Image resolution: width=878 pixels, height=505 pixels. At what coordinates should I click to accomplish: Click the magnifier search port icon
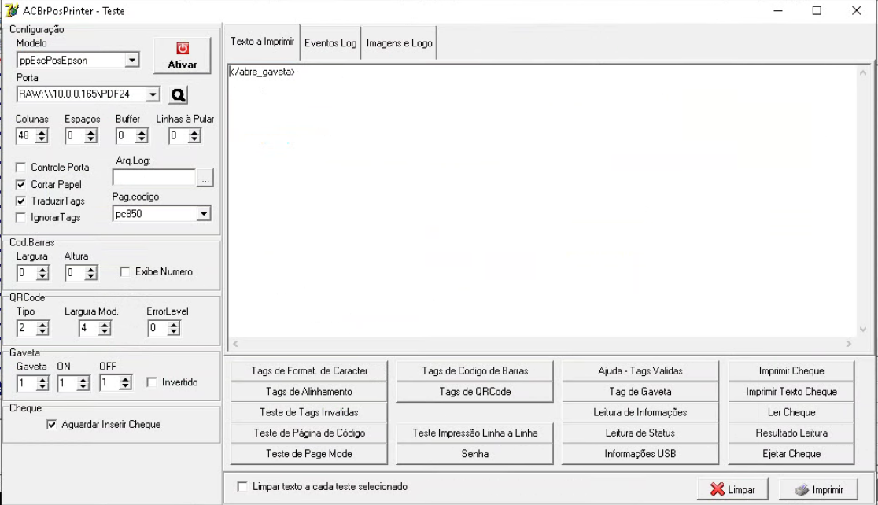178,95
